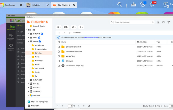Open the column layout dropdown

click(66, 27)
